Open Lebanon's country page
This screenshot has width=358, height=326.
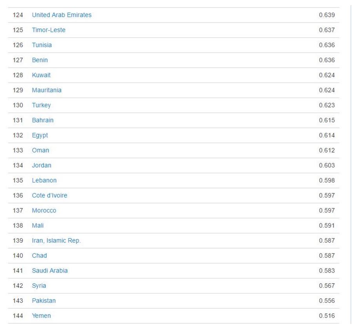pyautogui.click(x=44, y=180)
